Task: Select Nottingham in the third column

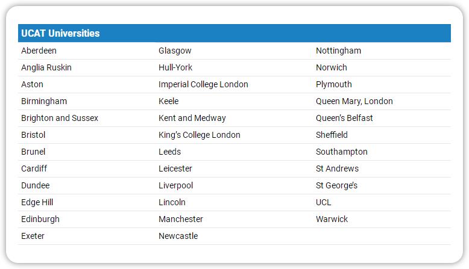Action: (339, 51)
